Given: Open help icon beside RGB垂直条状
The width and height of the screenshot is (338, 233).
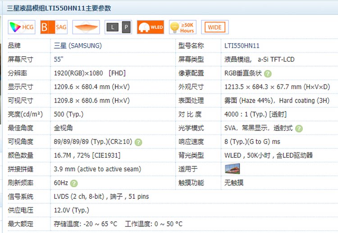Looking at the screenshot, I should (x=268, y=74).
